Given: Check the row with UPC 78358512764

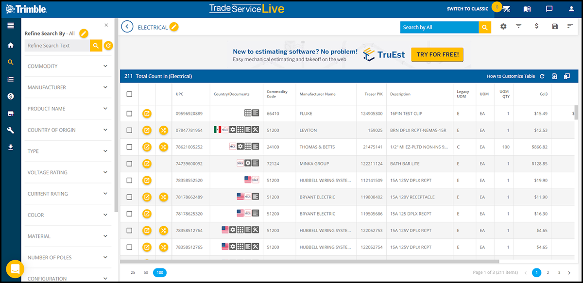Looking at the screenshot, I should coord(129,231).
